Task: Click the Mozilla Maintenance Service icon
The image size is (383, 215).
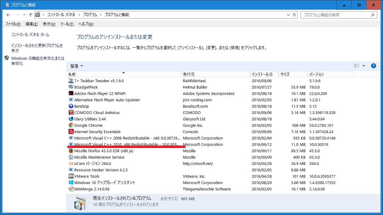Action: [71, 157]
